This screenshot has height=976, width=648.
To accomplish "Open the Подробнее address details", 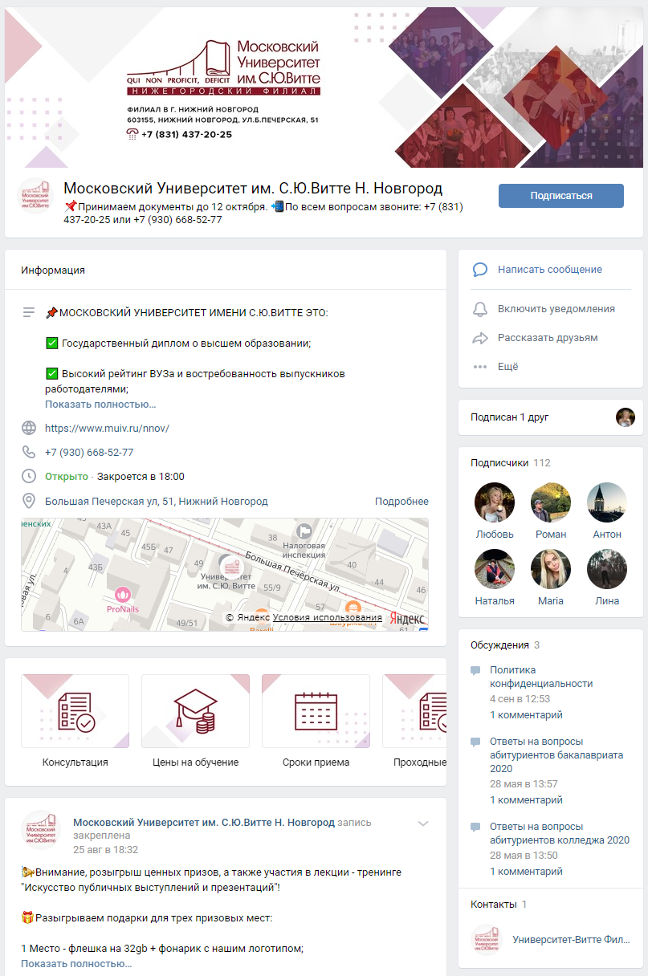I will [x=401, y=501].
